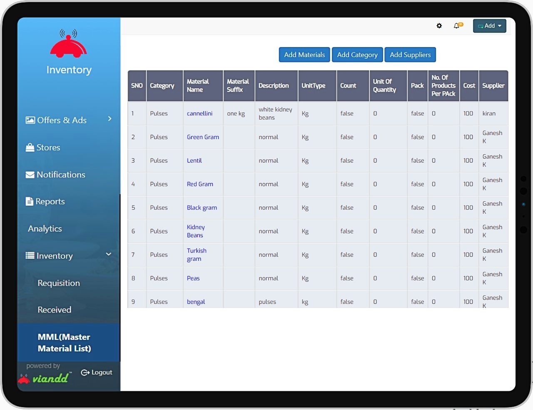Image resolution: width=533 pixels, height=410 pixels.
Task: Open the Add dropdown button
Action: [x=490, y=26]
